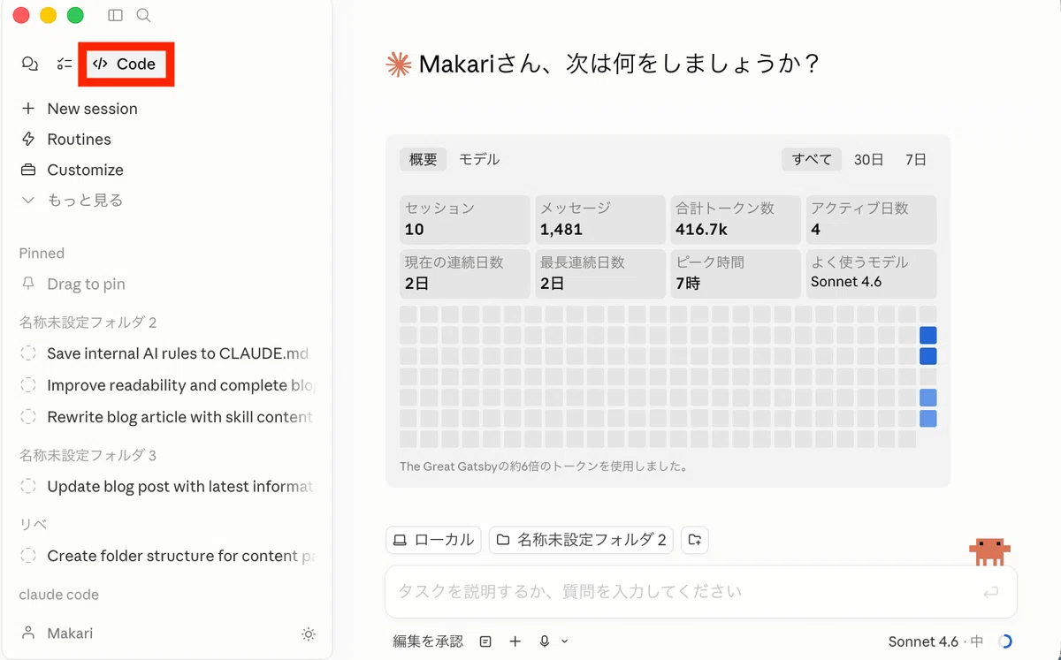1061x660 pixels.
Task: Toggle 編集を承認 permission mode
Action: coord(428,641)
